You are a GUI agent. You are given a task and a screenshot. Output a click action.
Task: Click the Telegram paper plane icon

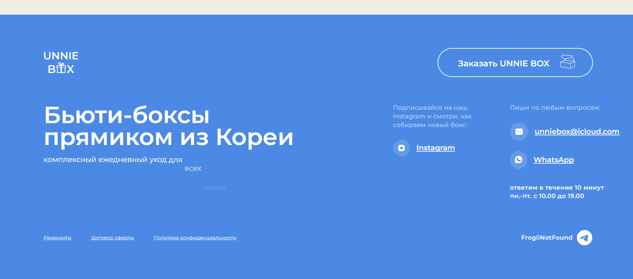pyautogui.click(x=585, y=238)
